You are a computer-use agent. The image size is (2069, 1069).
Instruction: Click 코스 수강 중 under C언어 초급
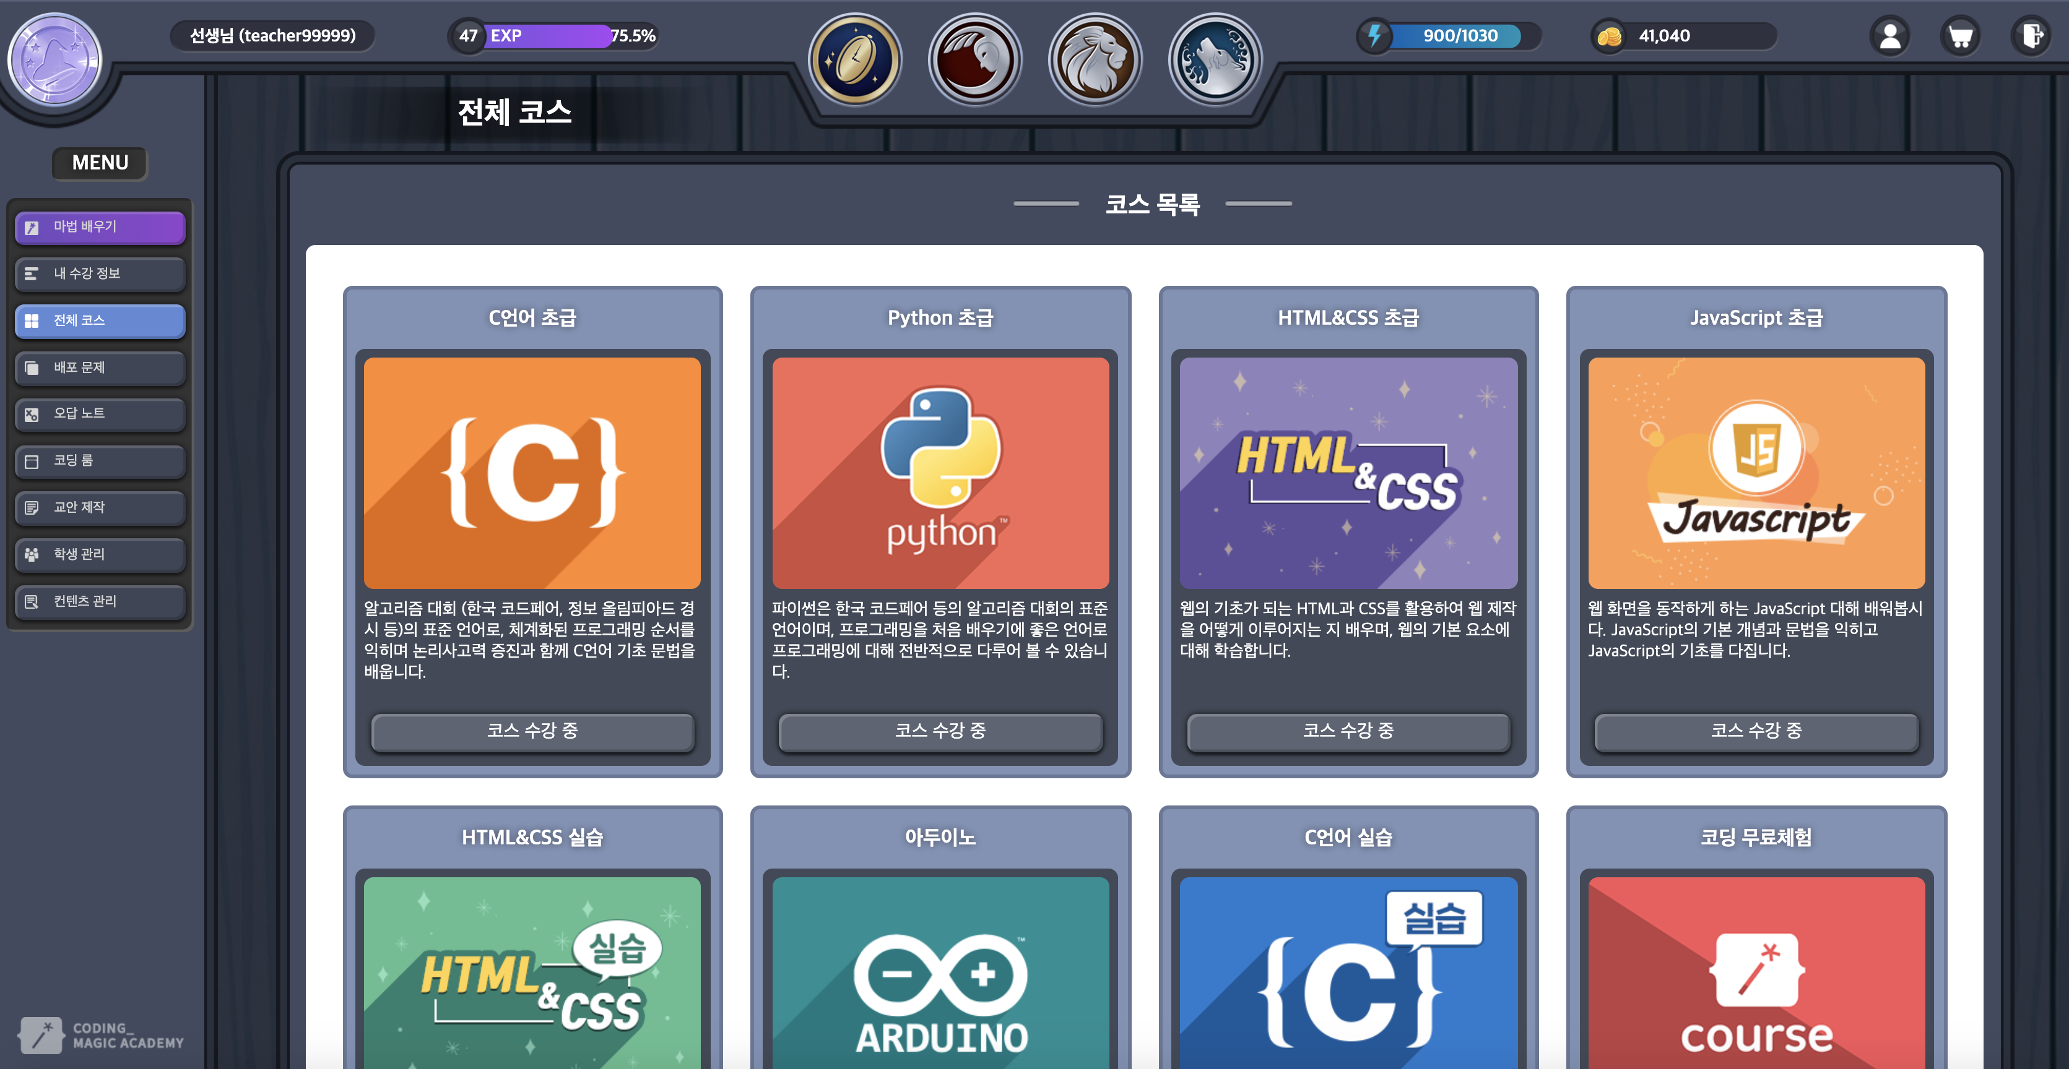(x=532, y=731)
